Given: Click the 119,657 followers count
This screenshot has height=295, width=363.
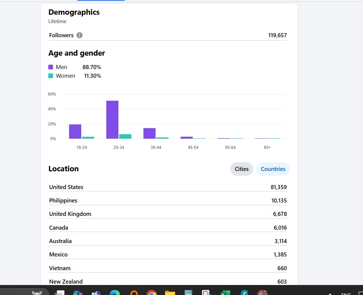Looking at the screenshot, I should tap(277, 35).
